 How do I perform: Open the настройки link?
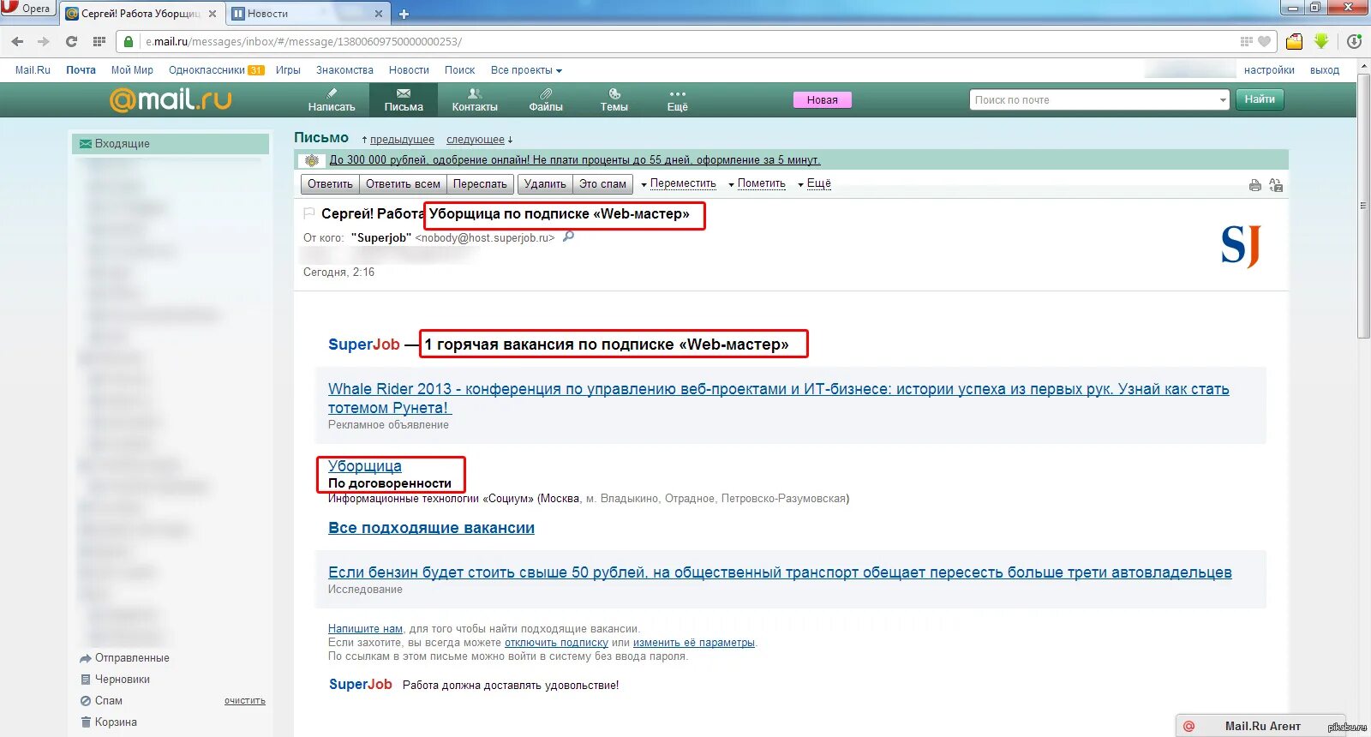(1269, 70)
